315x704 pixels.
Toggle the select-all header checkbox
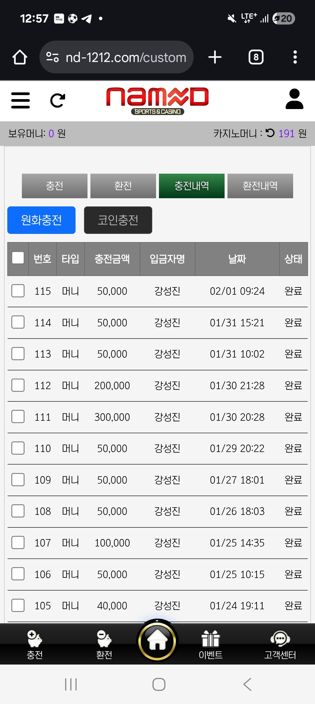[18, 258]
